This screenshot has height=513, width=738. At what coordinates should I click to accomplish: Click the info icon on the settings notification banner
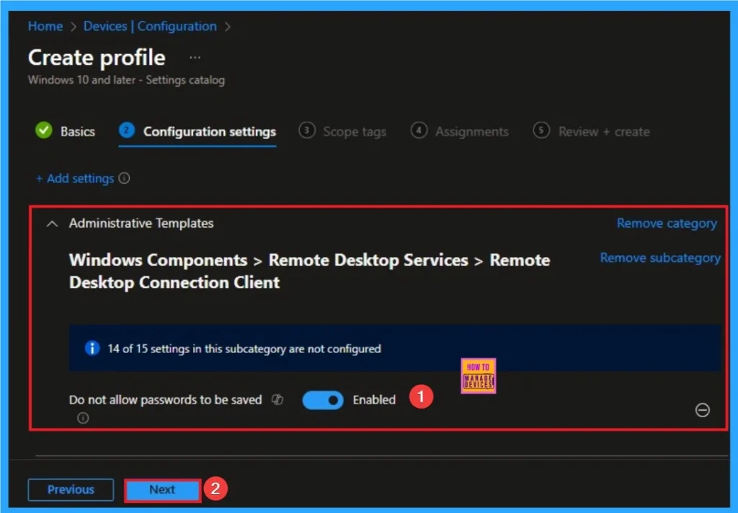[x=92, y=348]
